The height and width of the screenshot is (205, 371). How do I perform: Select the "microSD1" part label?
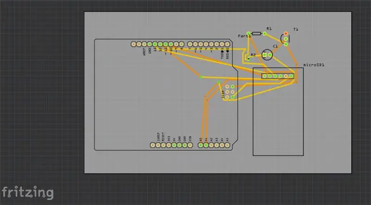click(314, 65)
